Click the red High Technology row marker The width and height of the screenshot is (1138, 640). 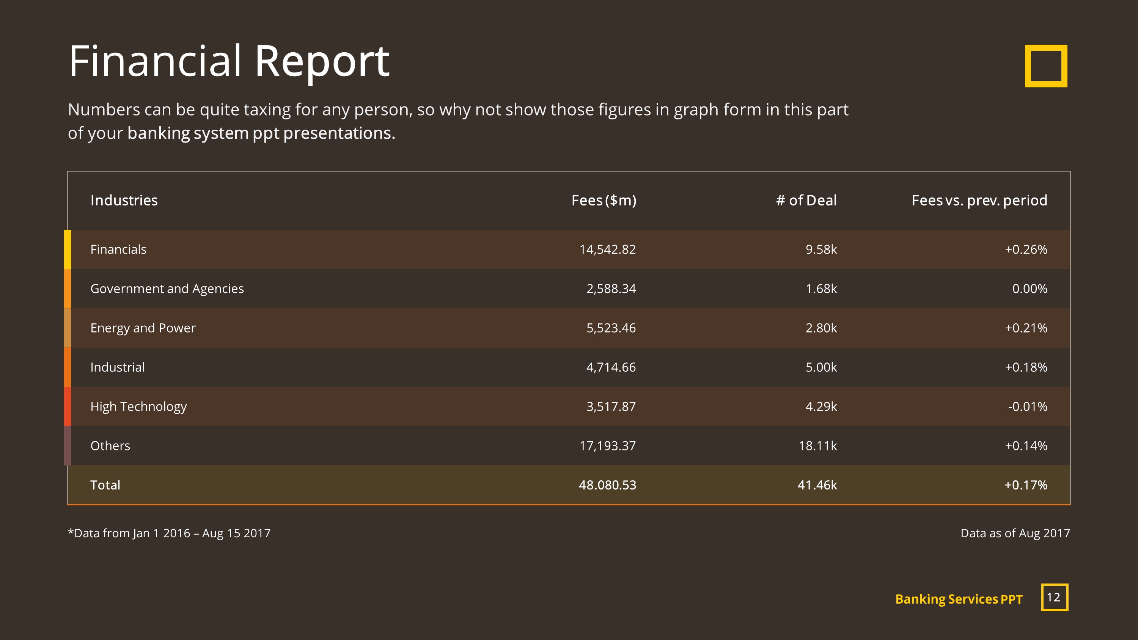[67, 406]
